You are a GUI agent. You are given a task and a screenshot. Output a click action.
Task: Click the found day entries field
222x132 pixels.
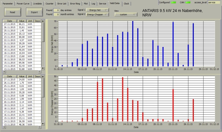tap(56, 10)
